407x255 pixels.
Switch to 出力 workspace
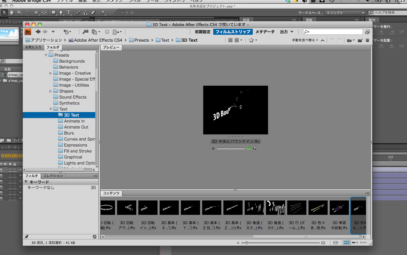[x=284, y=32]
